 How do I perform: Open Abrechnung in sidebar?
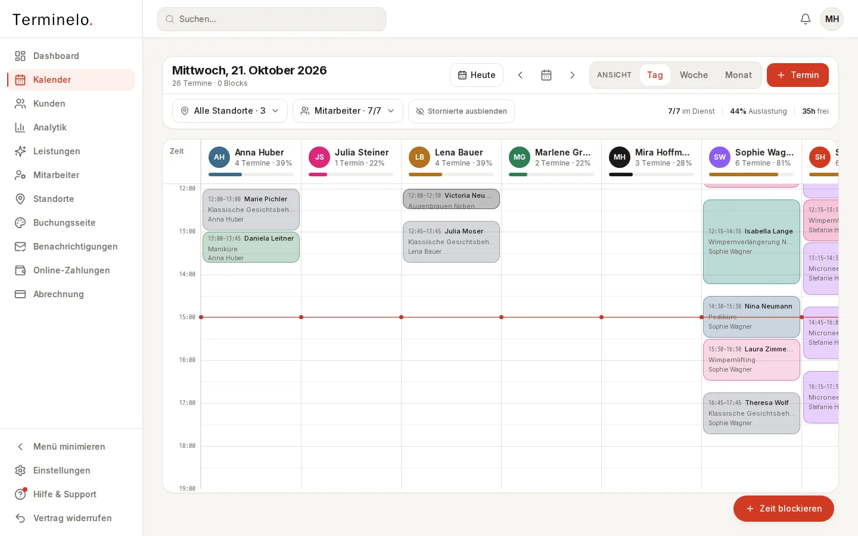pyautogui.click(x=71, y=294)
